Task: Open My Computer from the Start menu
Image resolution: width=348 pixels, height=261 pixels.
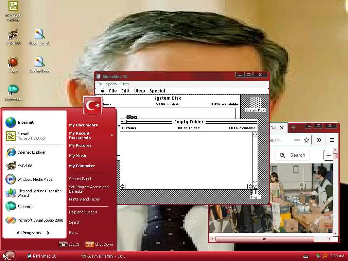Action: 82,166
